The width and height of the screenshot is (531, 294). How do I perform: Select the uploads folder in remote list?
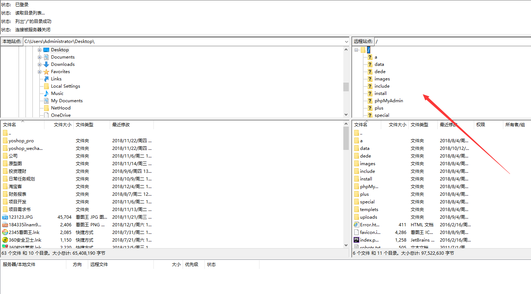(368, 217)
